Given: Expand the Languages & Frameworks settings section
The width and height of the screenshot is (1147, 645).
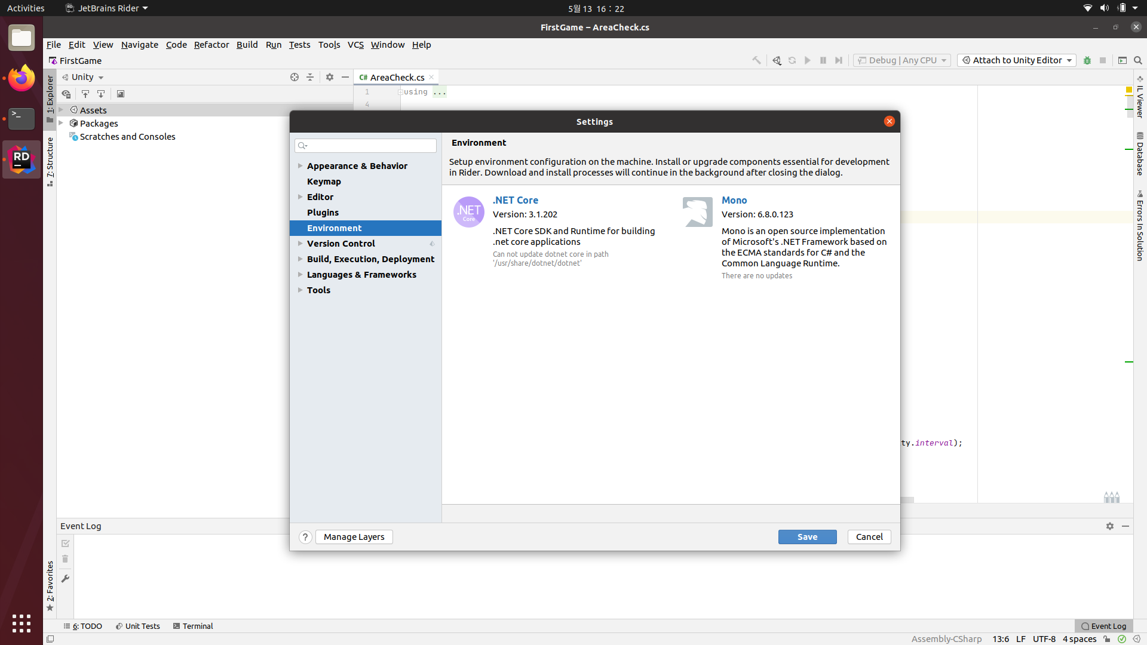Looking at the screenshot, I should pyautogui.click(x=300, y=275).
